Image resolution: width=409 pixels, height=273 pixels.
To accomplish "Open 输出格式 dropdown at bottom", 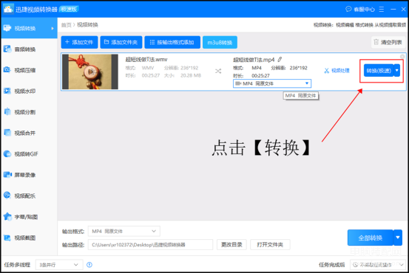I will [124, 231].
